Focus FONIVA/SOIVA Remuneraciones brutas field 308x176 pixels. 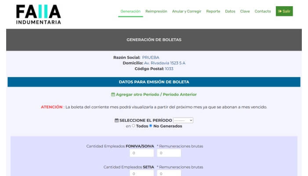click(x=169, y=153)
